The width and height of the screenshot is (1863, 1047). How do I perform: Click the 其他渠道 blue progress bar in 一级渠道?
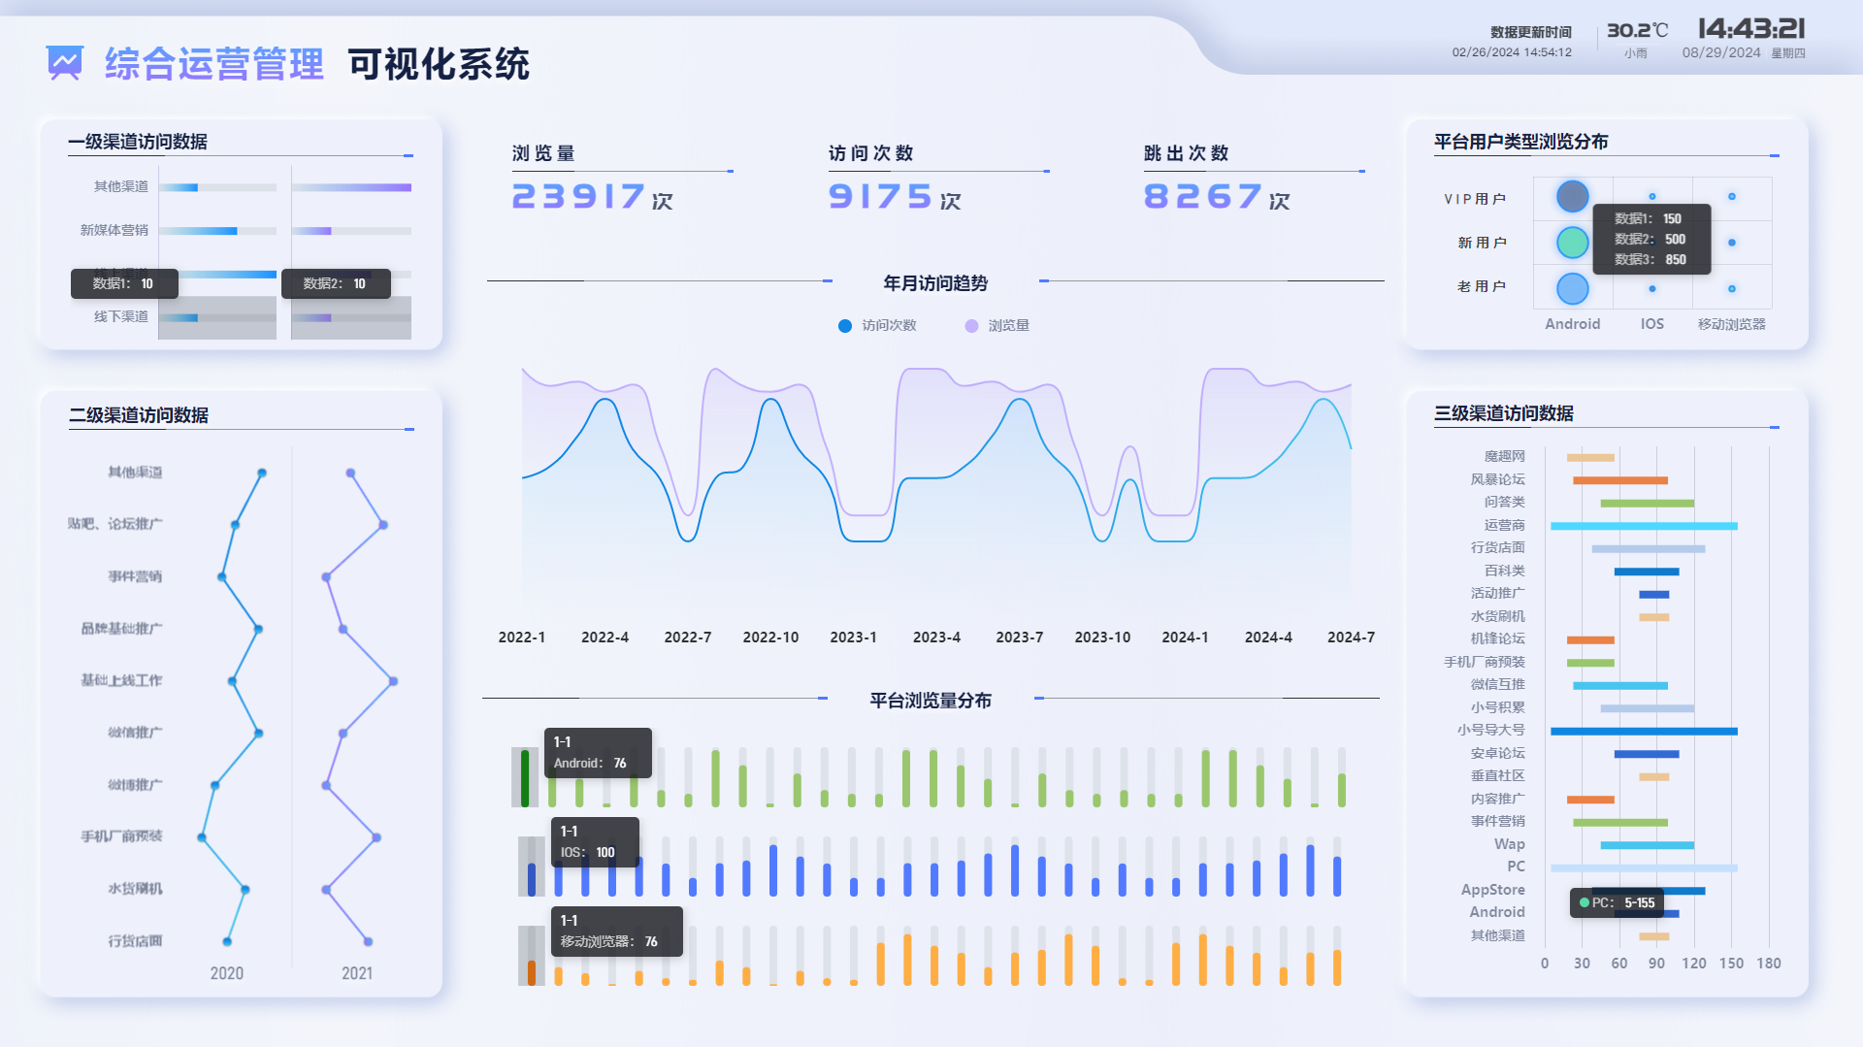pyautogui.click(x=179, y=187)
